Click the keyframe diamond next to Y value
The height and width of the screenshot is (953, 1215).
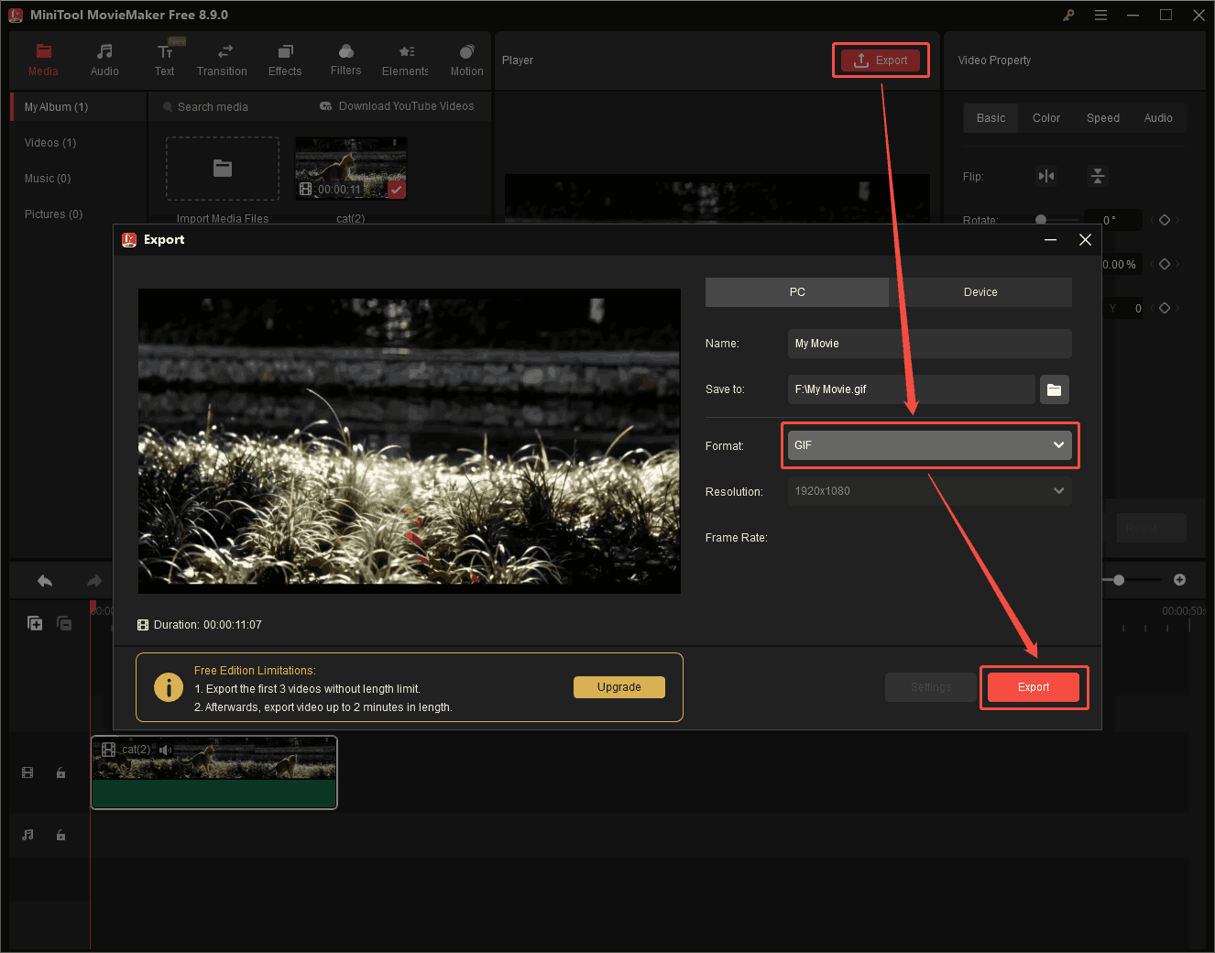[x=1165, y=308]
